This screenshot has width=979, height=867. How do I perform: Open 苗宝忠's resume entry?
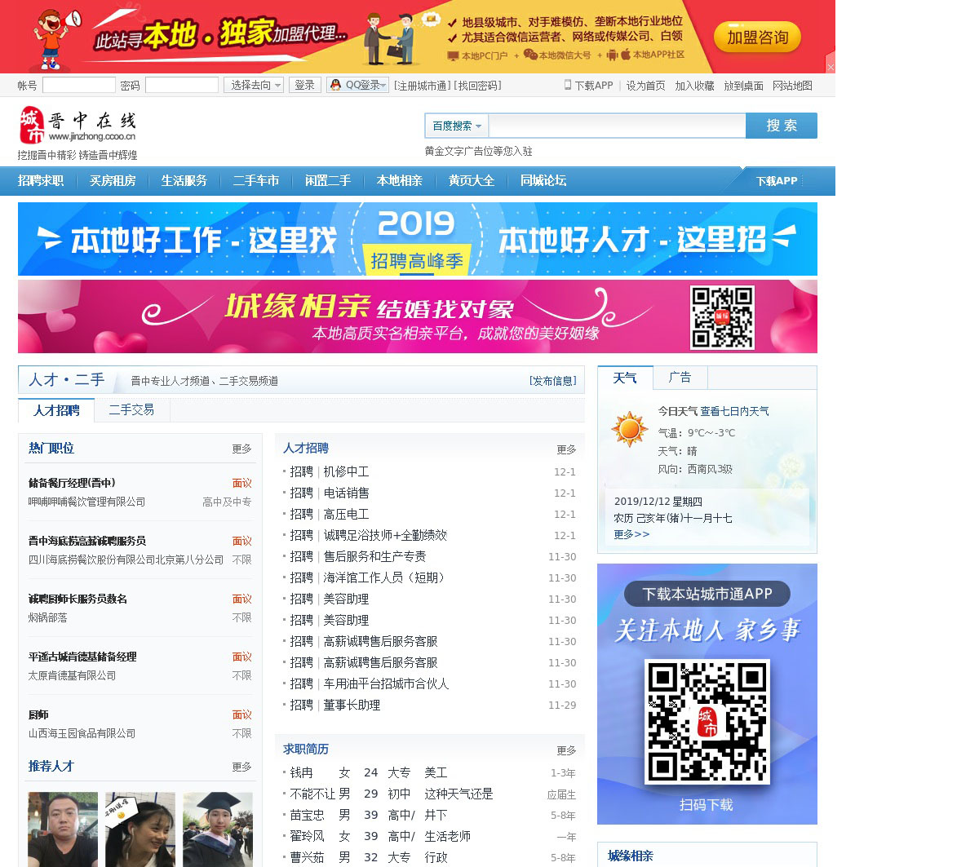pos(307,815)
